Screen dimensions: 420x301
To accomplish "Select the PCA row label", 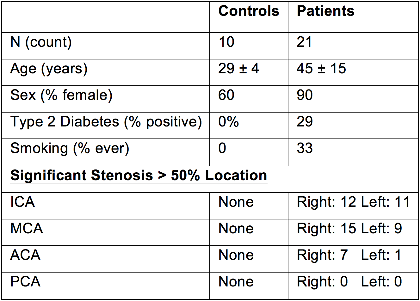I will point(25,282).
